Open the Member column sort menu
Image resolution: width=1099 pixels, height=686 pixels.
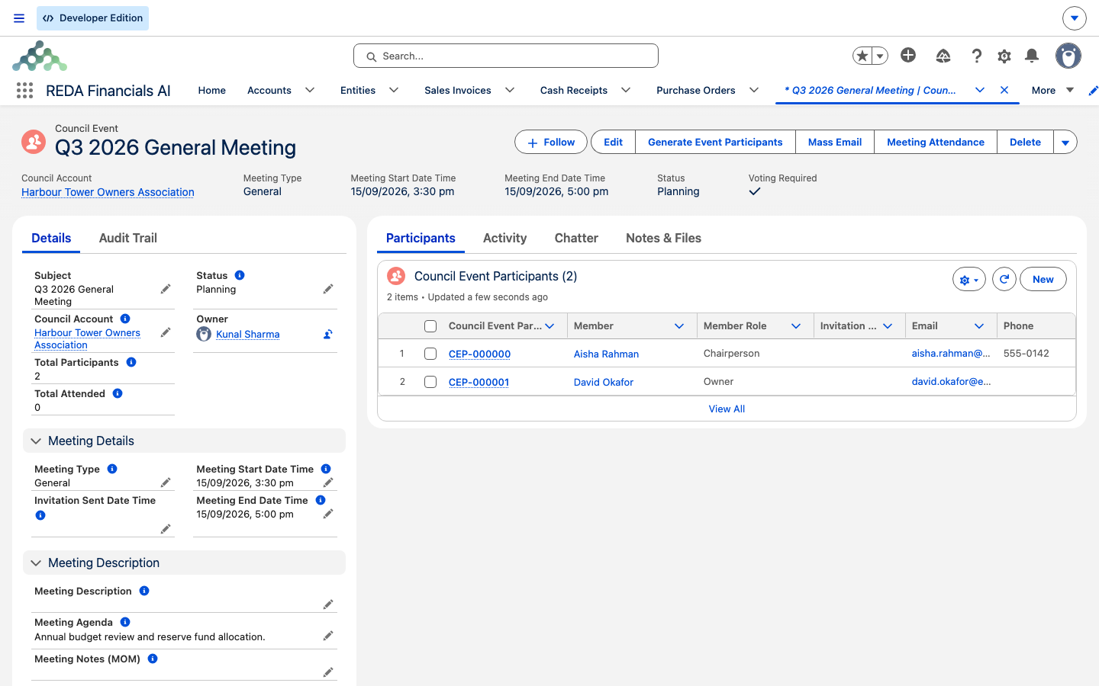pyautogui.click(x=679, y=326)
